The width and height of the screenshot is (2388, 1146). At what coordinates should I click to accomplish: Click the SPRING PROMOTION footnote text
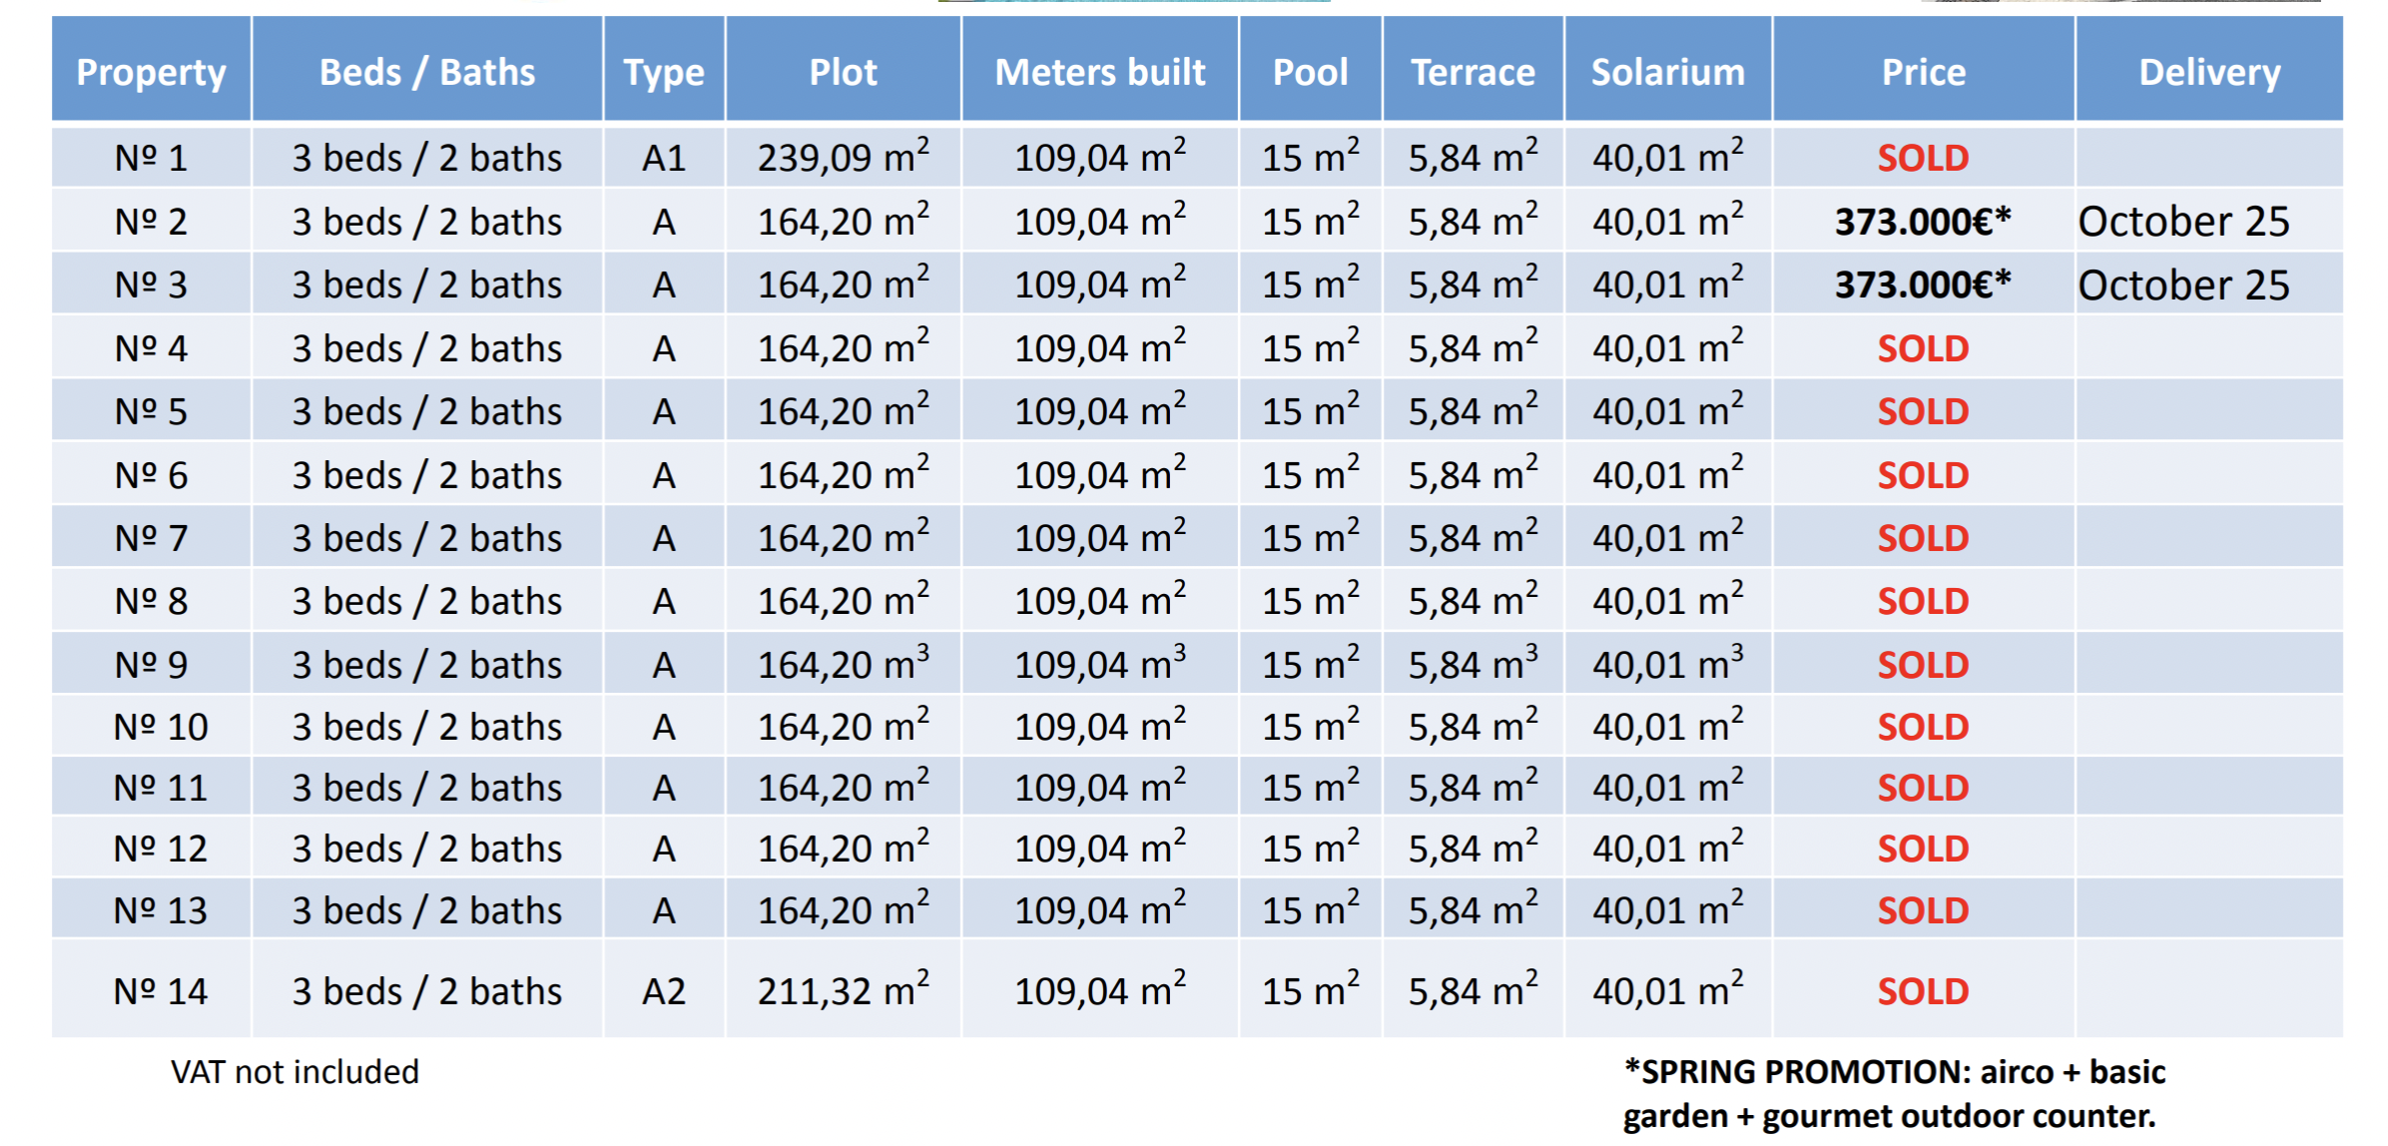[1894, 1093]
